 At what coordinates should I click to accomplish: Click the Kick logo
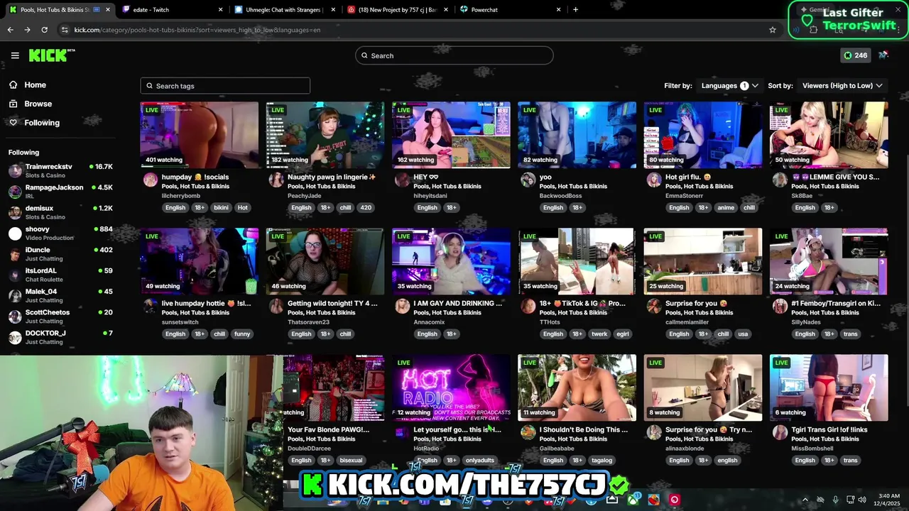[52, 55]
